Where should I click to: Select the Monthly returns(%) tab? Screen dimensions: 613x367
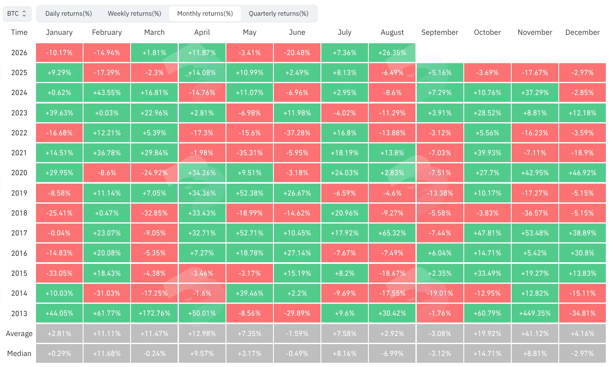pyautogui.click(x=205, y=14)
